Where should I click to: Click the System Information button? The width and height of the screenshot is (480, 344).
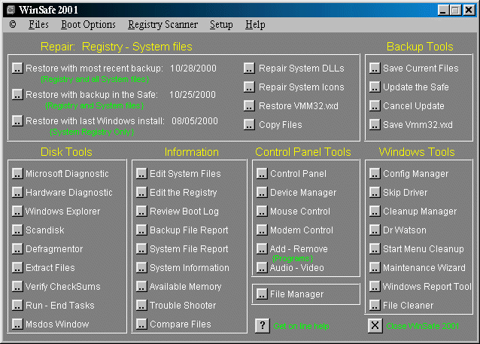coord(141,267)
